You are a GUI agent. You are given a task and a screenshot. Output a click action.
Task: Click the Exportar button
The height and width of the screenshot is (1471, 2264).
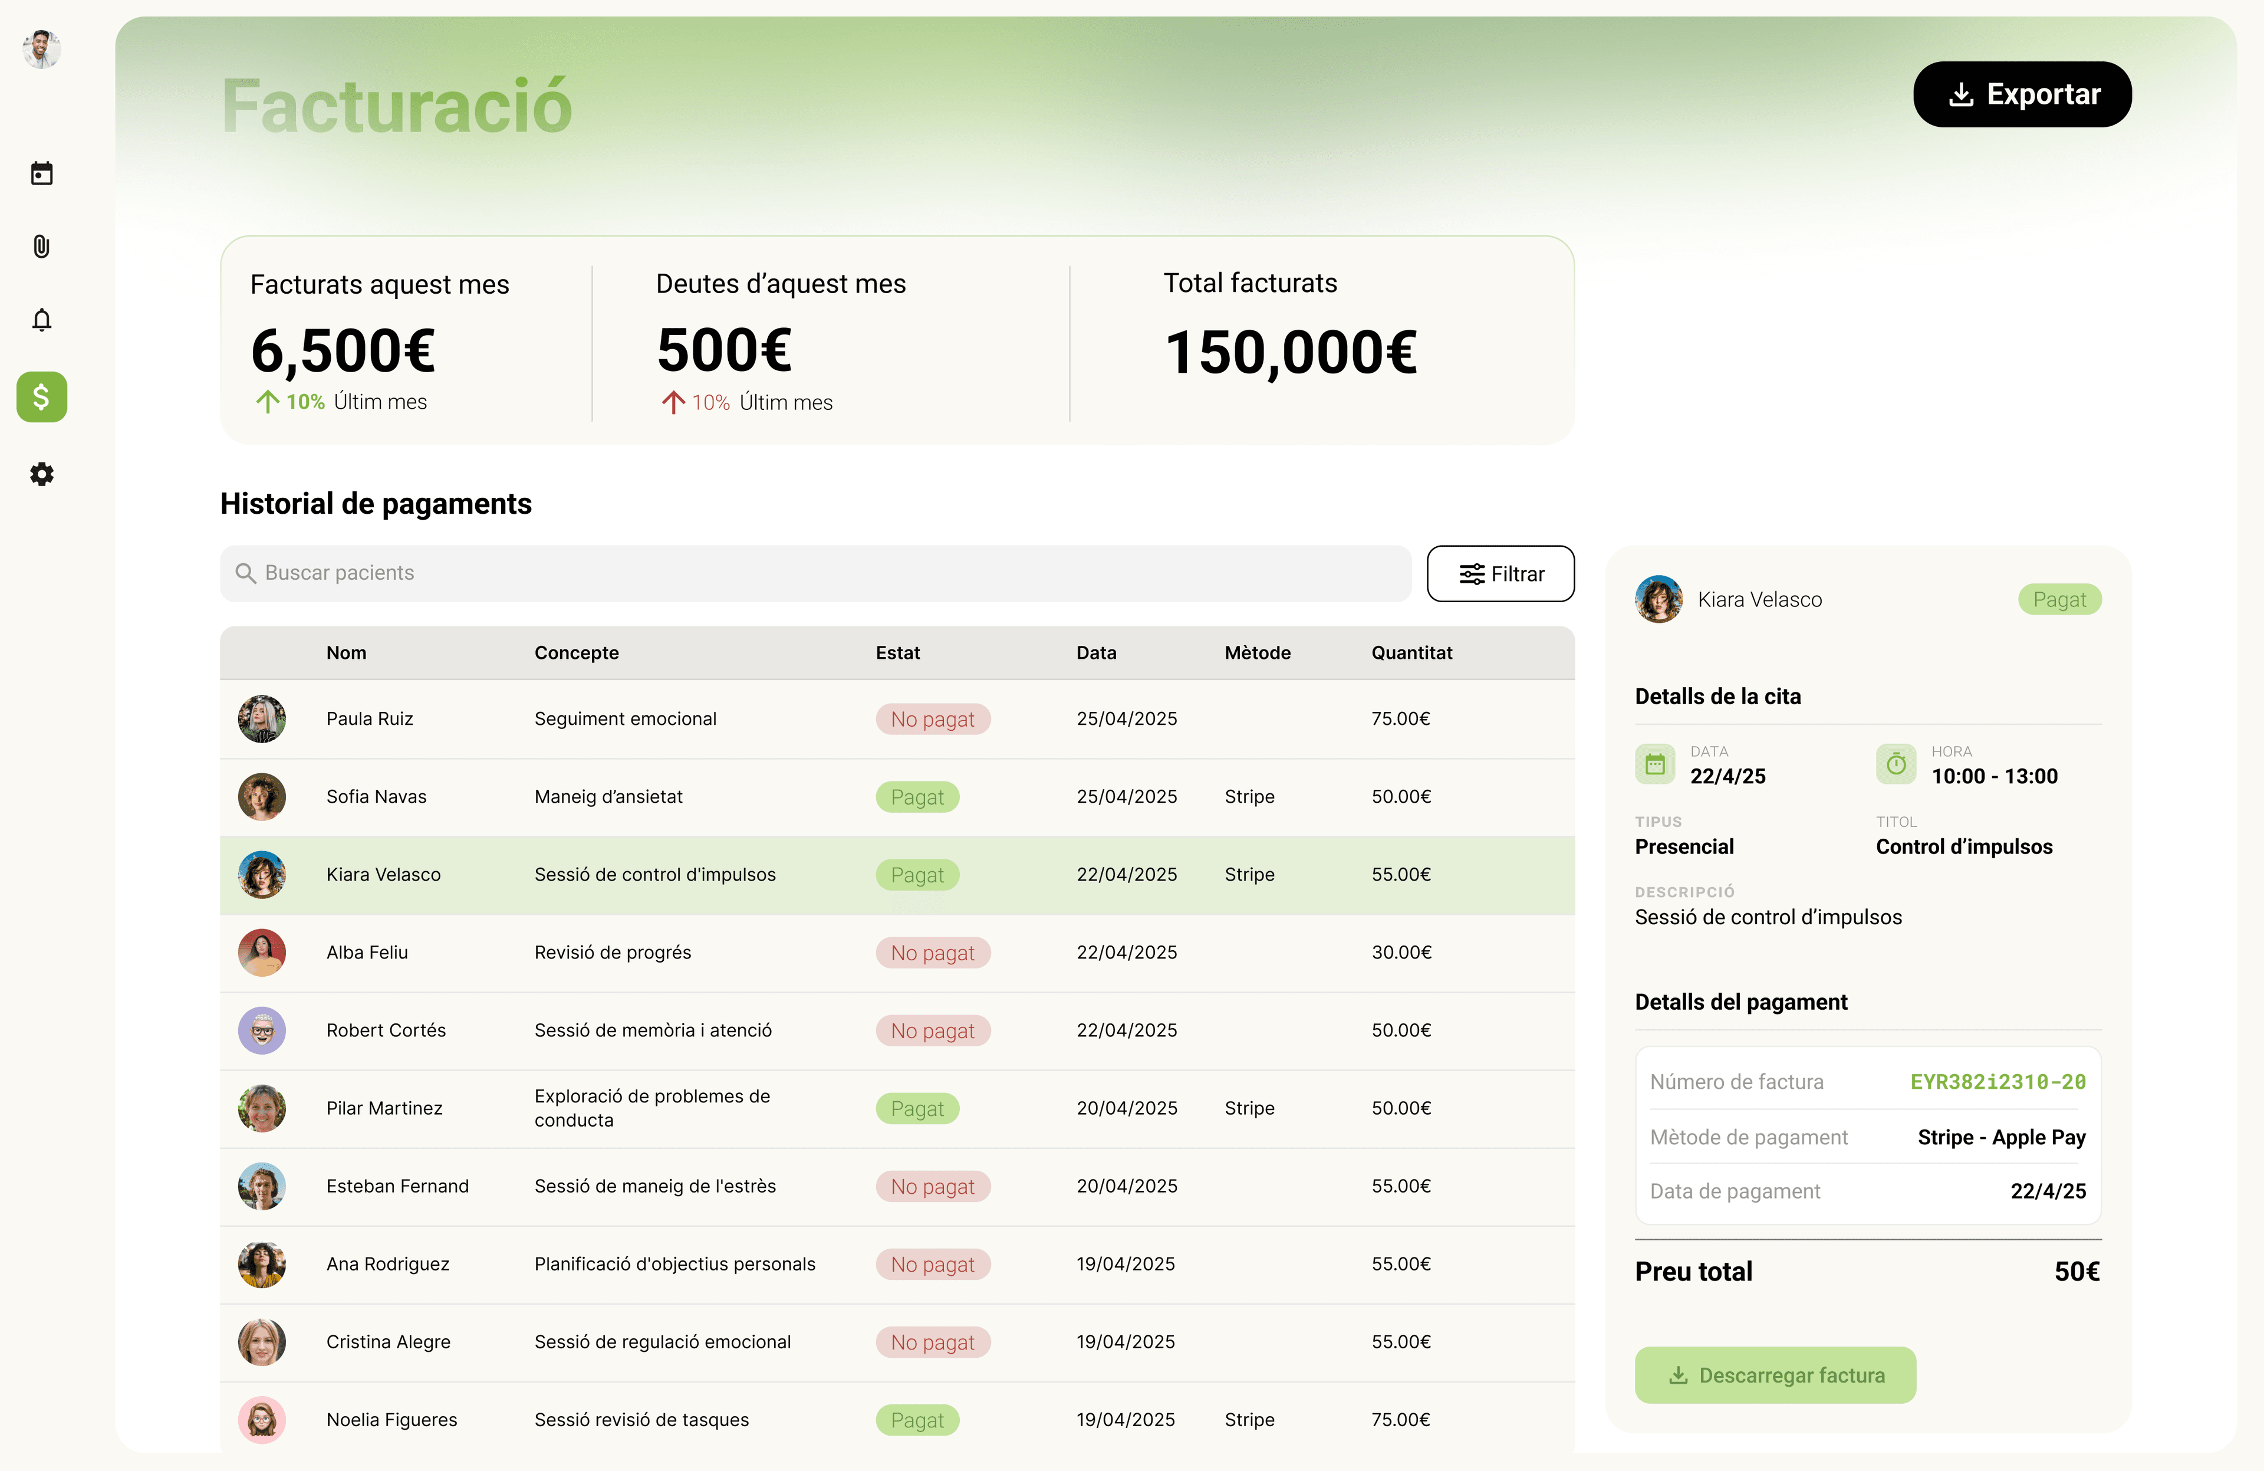(x=2022, y=94)
